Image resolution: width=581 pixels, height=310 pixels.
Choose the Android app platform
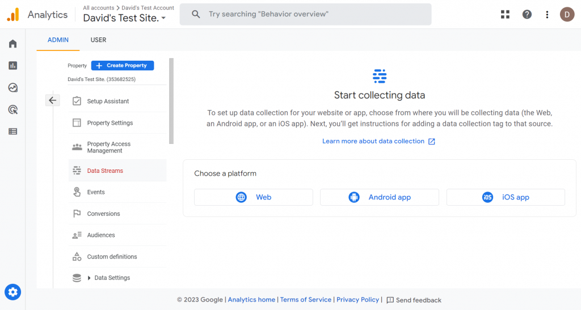[x=379, y=197]
